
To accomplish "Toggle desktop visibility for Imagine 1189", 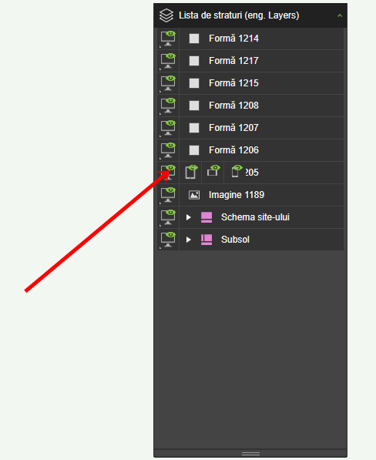I will coord(168,195).
